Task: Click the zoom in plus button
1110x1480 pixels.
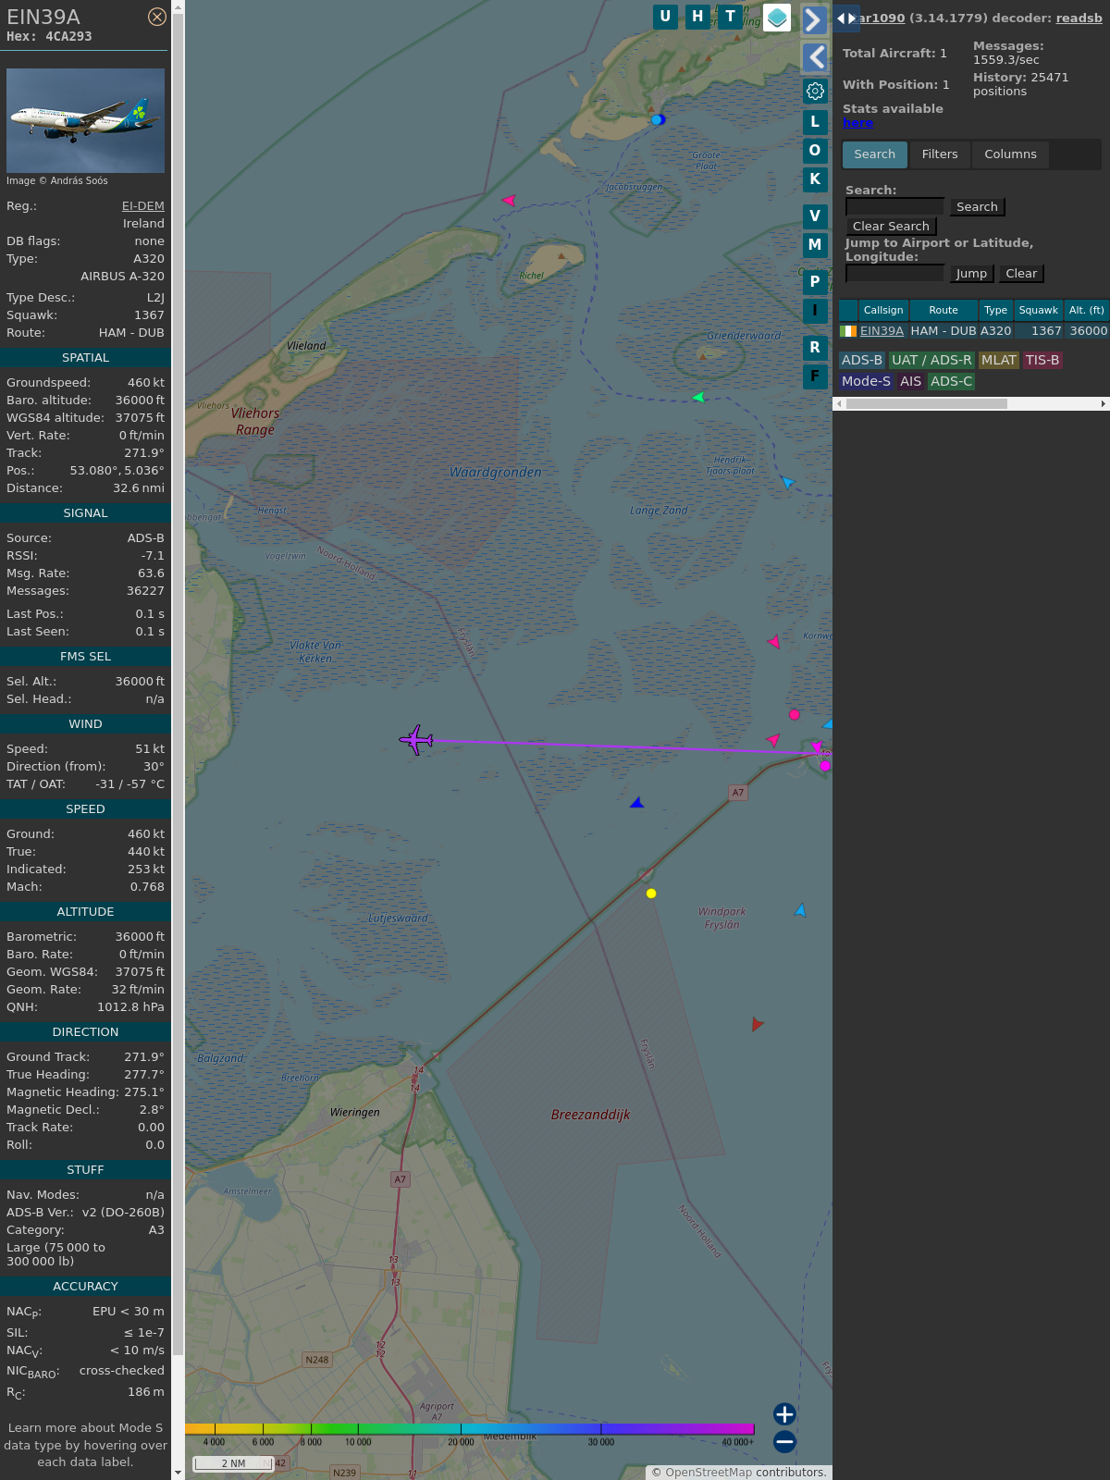Action: (x=784, y=1413)
